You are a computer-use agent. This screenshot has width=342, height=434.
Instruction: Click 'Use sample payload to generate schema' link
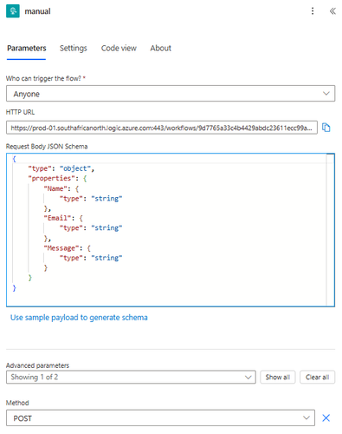coord(79,318)
